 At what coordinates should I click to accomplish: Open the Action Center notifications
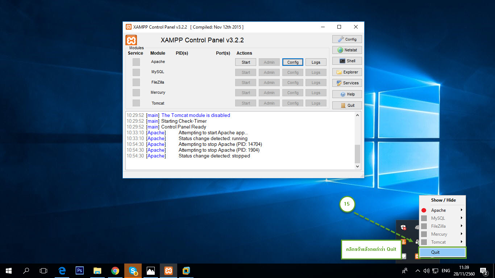[483, 270]
